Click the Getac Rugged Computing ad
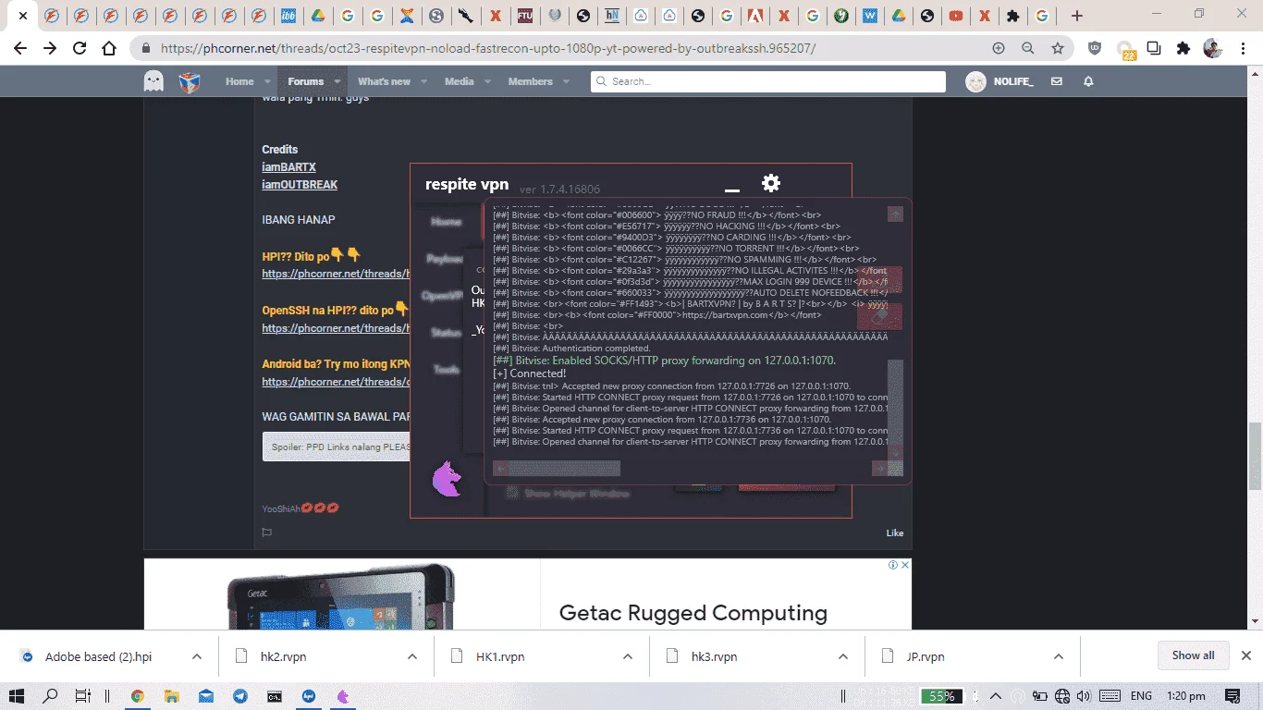Screen dimensions: 1263x710 coord(527,594)
